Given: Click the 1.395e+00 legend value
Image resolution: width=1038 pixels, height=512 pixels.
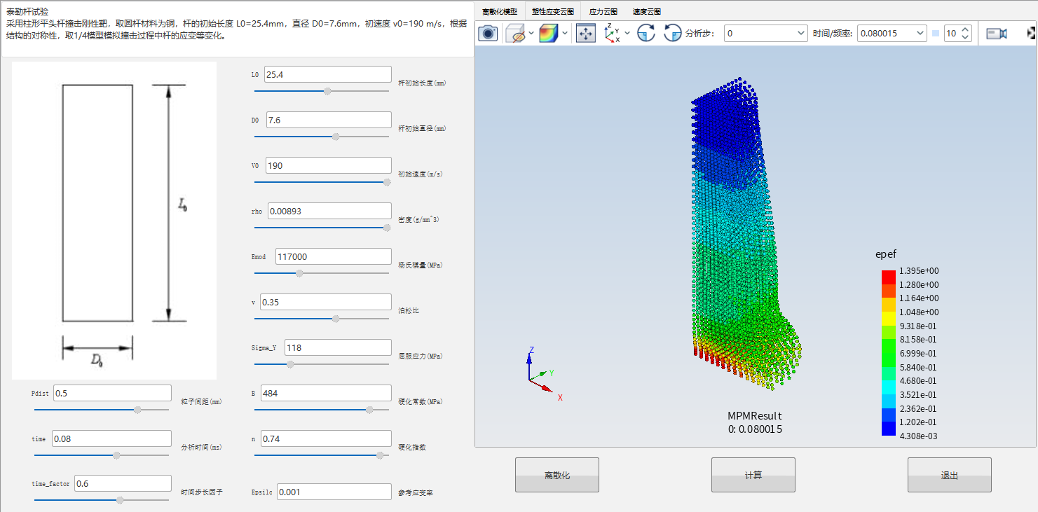Looking at the screenshot, I should [919, 271].
